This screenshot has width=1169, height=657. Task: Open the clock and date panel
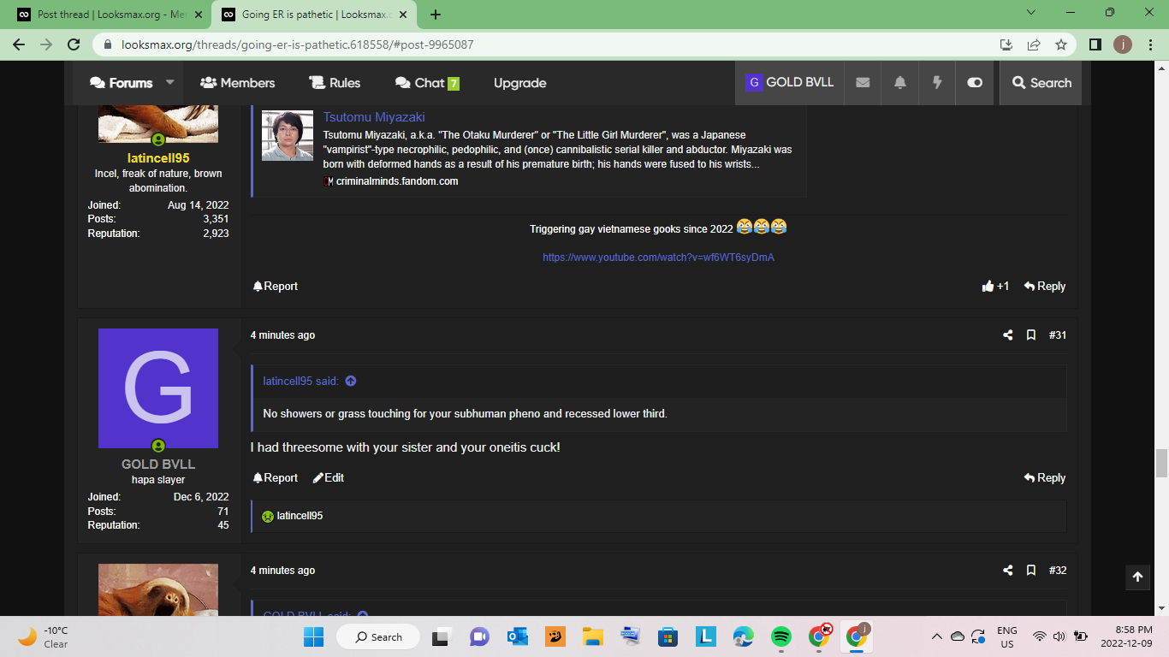pos(1126,636)
